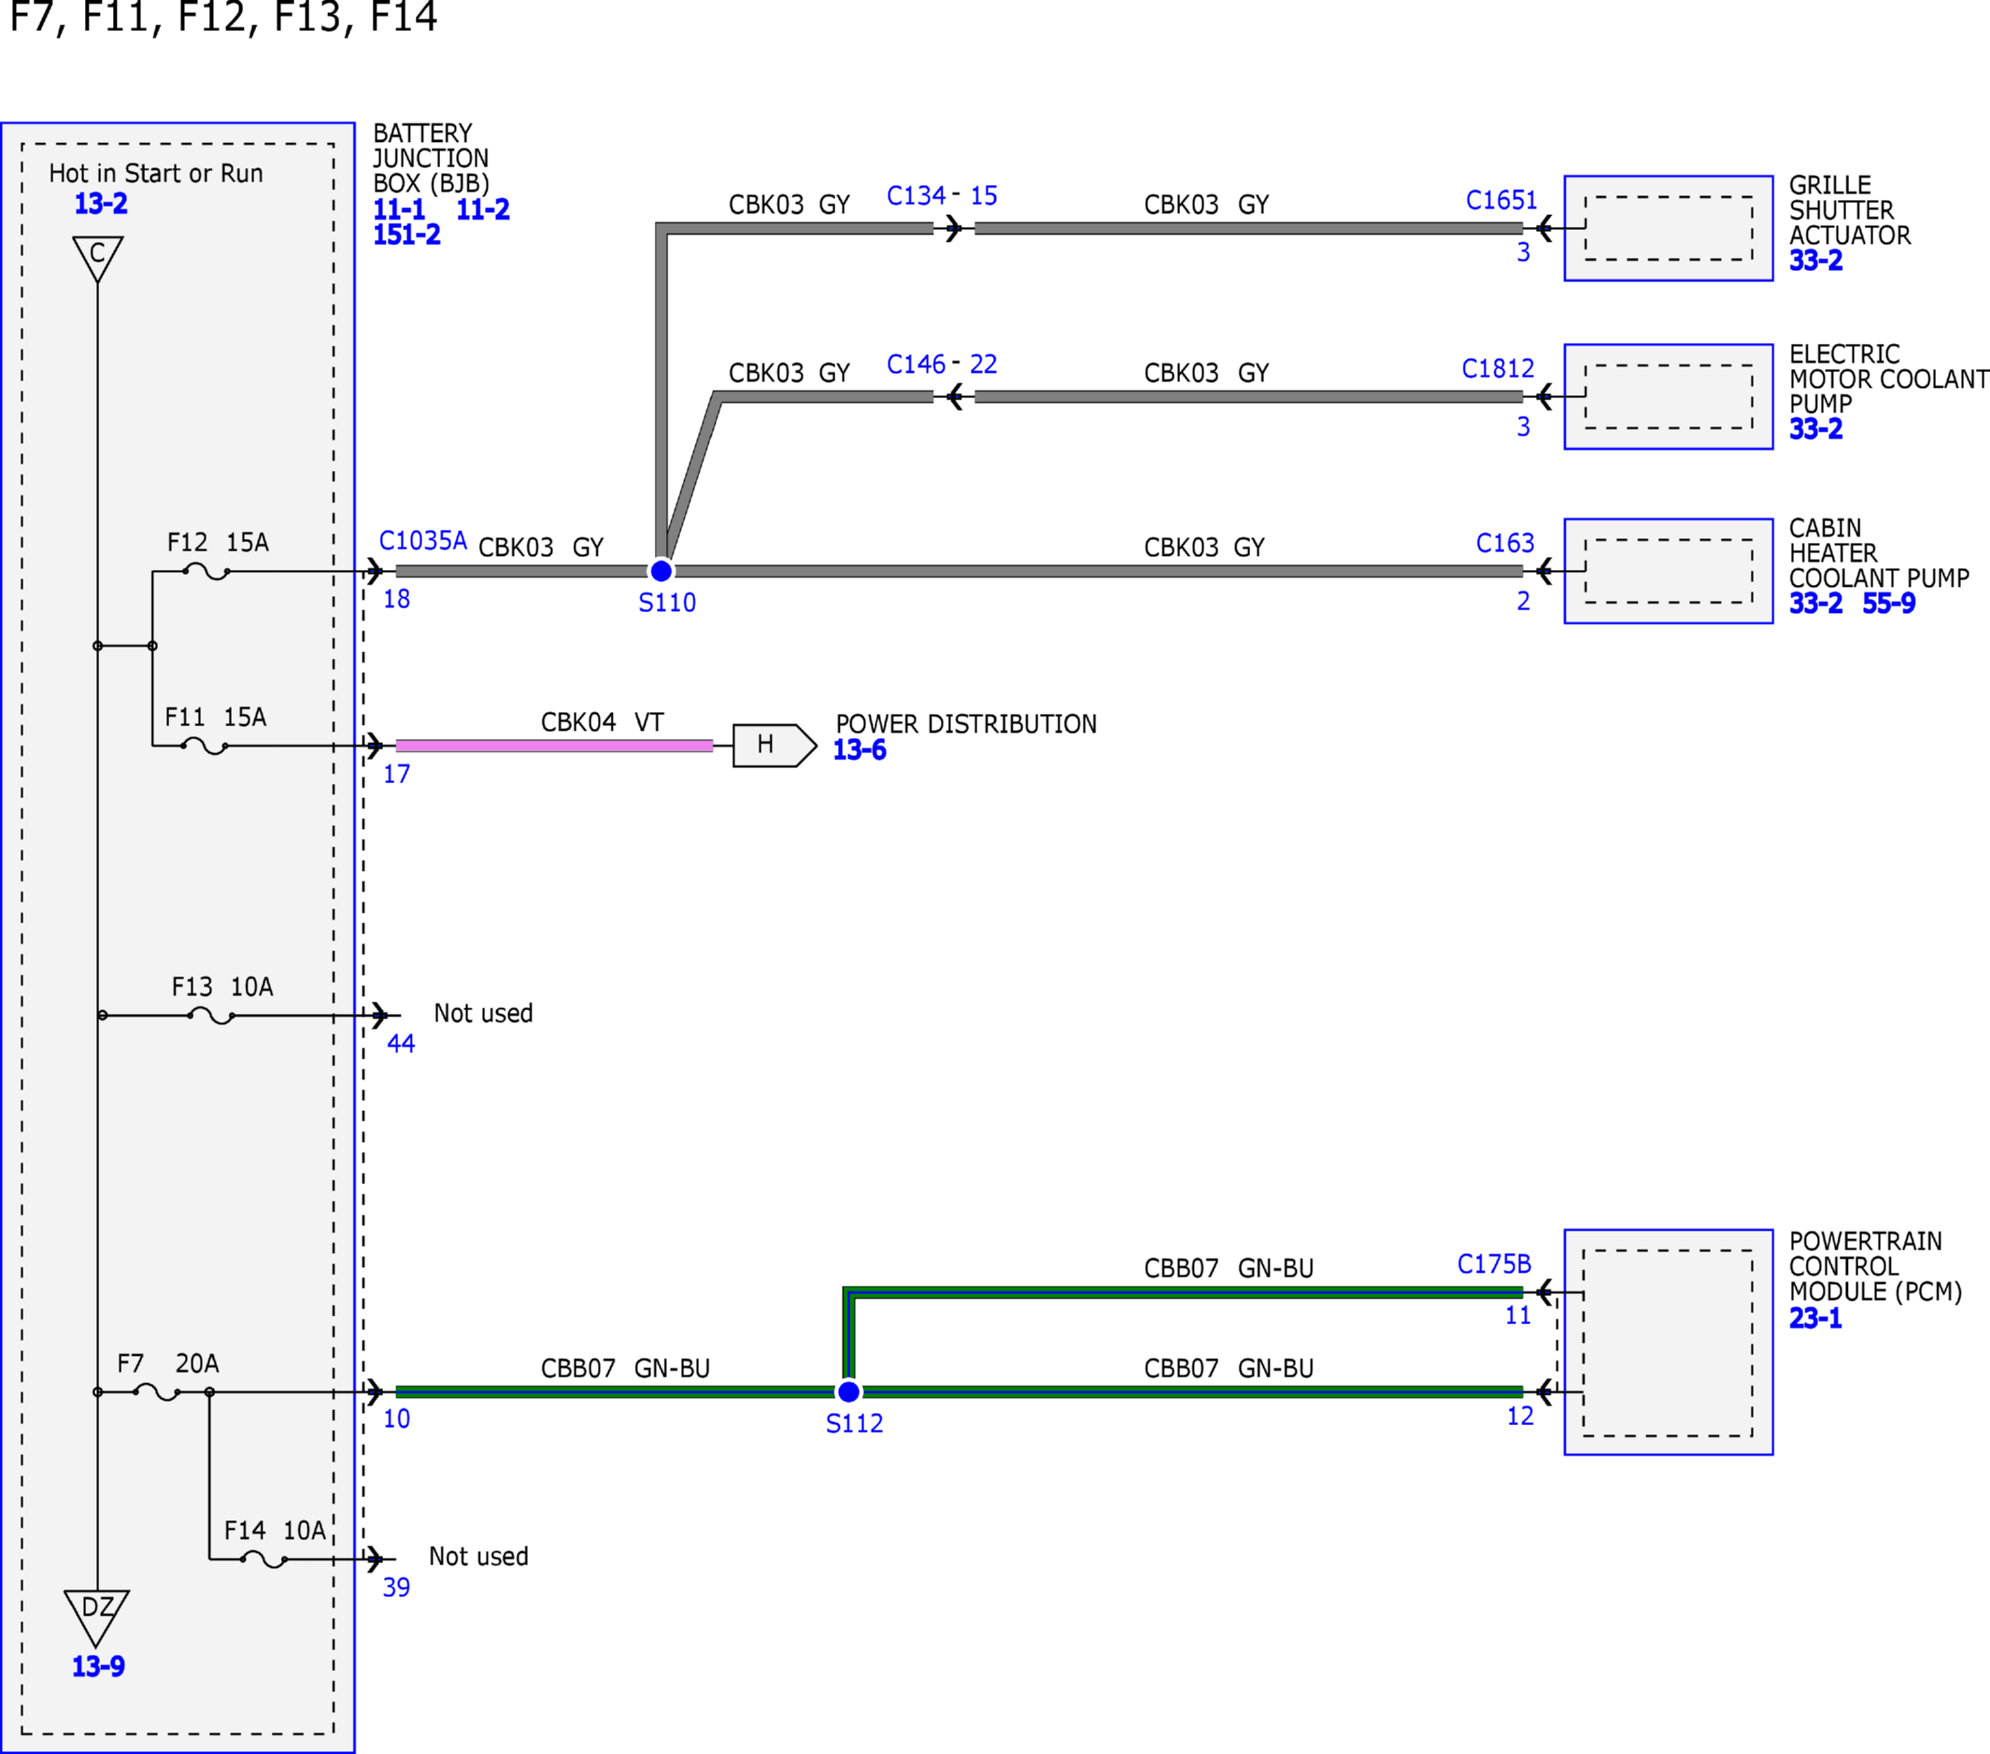The height and width of the screenshot is (1754, 1990).
Task: Select connector label C1651
Action: (1501, 200)
